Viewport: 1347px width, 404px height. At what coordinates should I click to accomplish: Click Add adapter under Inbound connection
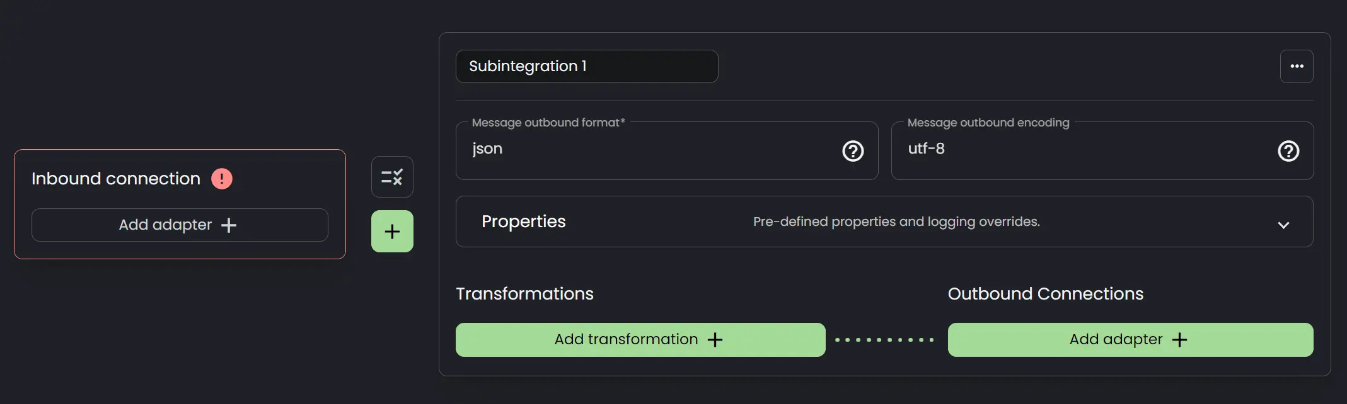180,225
